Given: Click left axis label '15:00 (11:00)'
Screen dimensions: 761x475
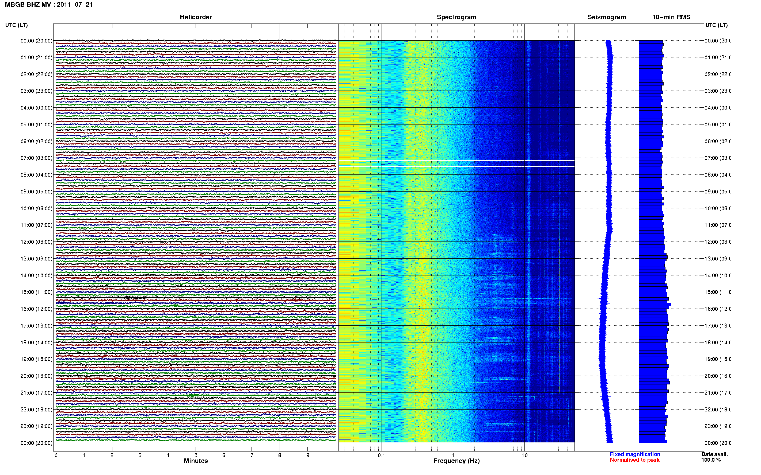Looking at the screenshot, I should (36, 292).
